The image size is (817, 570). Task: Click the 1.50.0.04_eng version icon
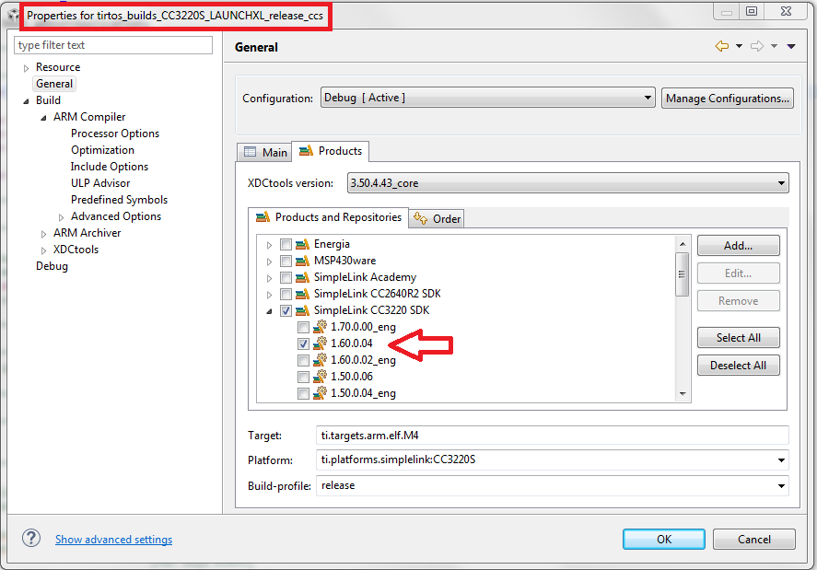(x=320, y=393)
